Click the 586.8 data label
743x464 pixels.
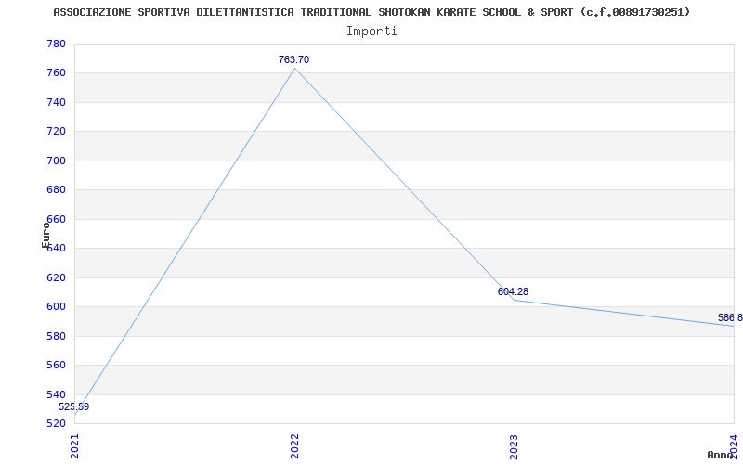[730, 317]
